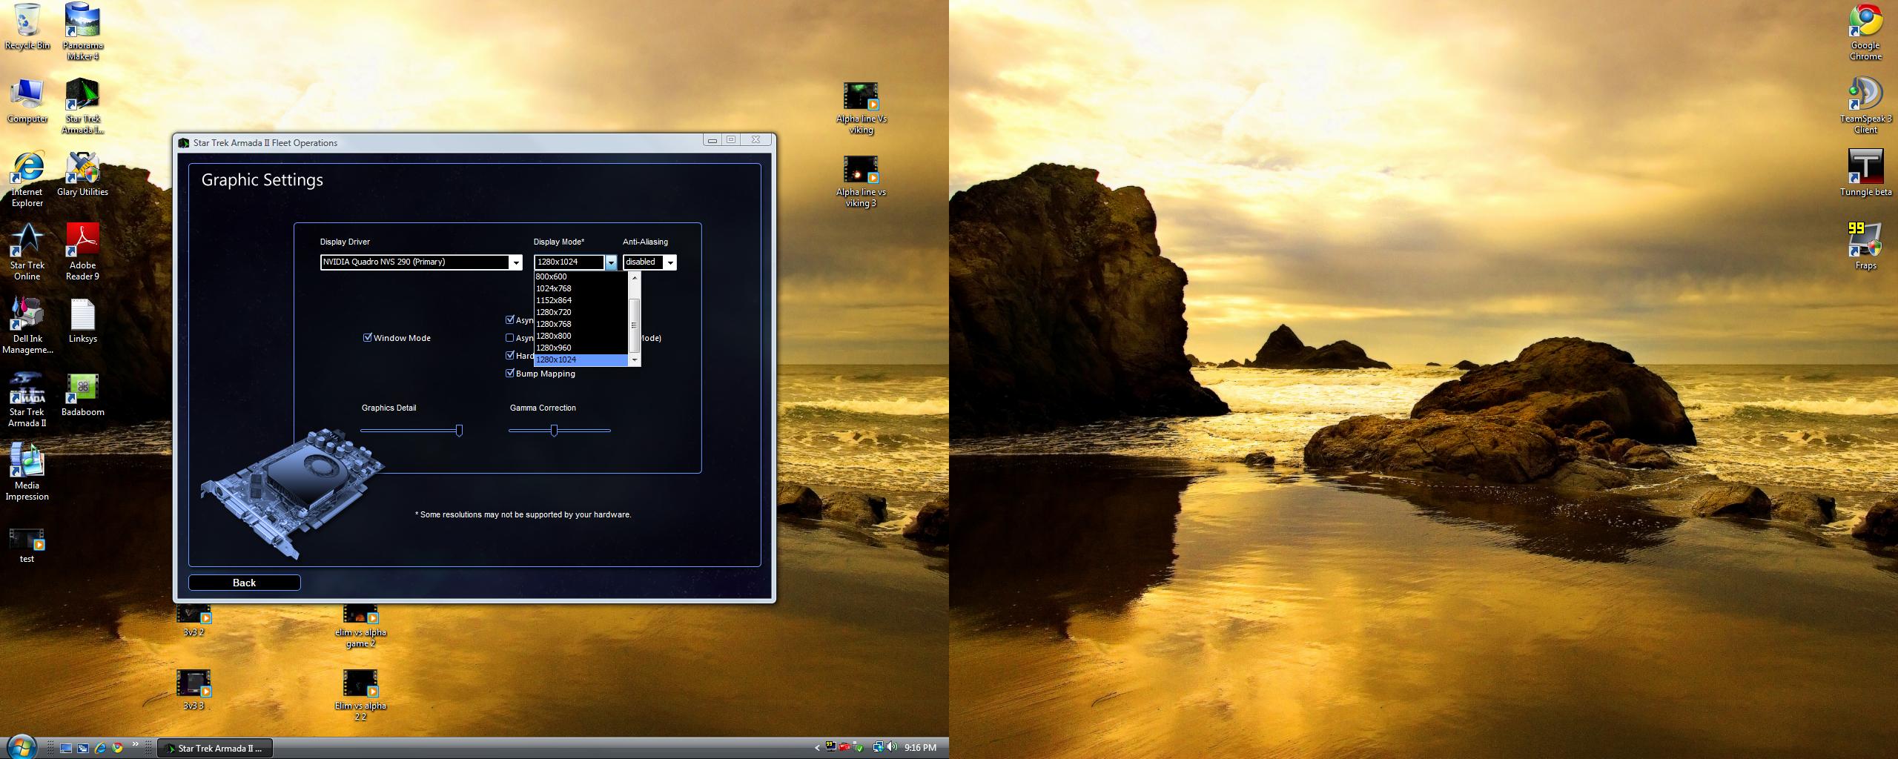The width and height of the screenshot is (1898, 759).
Task: Open the Anti-Aliasing dropdown
Action: tap(669, 262)
